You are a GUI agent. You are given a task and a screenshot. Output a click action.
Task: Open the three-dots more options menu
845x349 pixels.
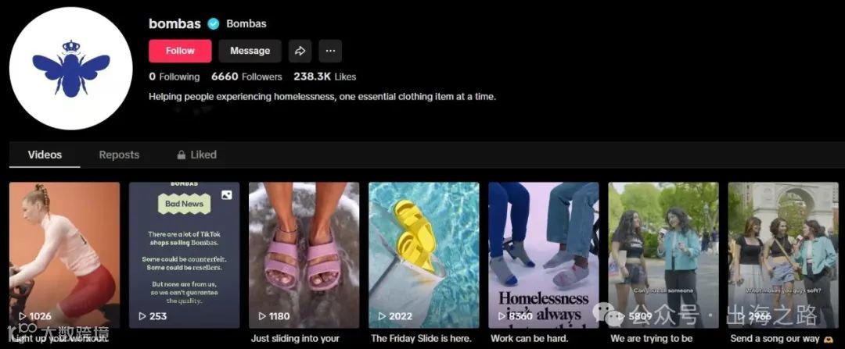pos(330,51)
